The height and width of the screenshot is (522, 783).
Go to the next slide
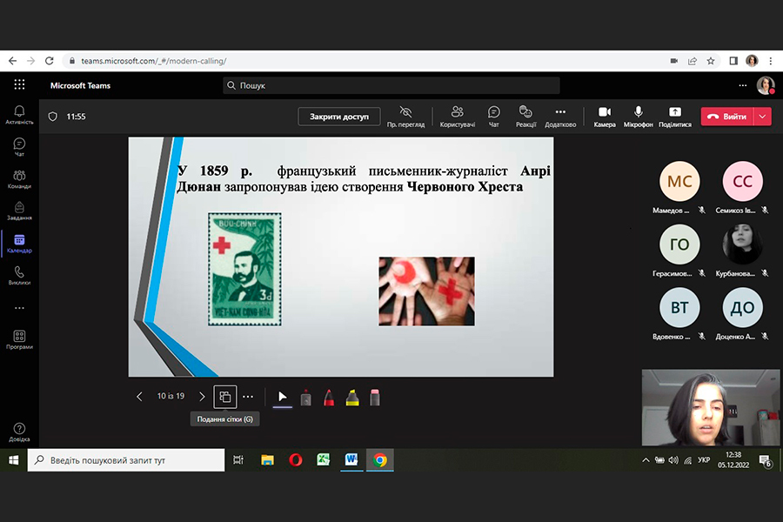[x=202, y=397]
